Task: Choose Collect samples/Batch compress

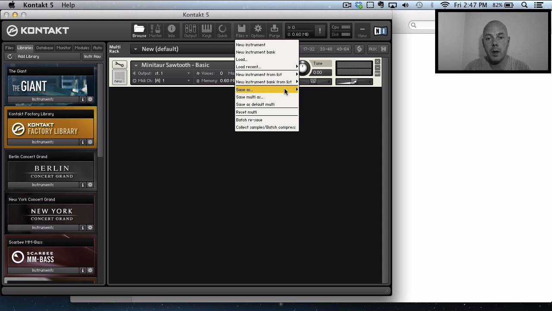Action: pyautogui.click(x=267, y=127)
